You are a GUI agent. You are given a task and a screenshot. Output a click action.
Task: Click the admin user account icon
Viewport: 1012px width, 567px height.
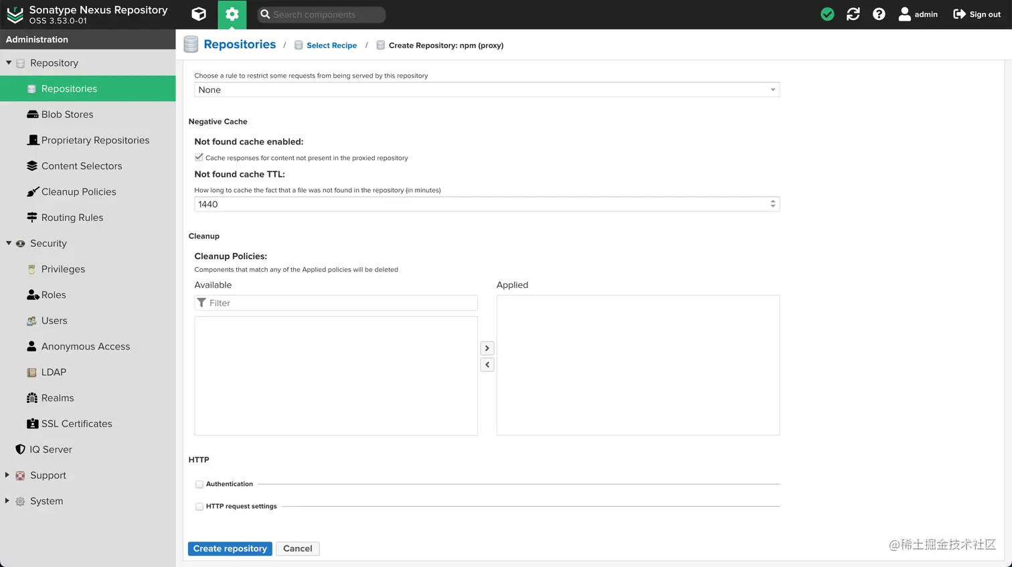click(904, 14)
